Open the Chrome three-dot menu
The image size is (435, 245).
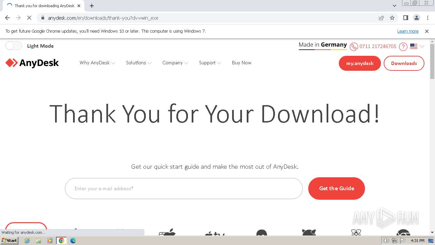point(427,18)
